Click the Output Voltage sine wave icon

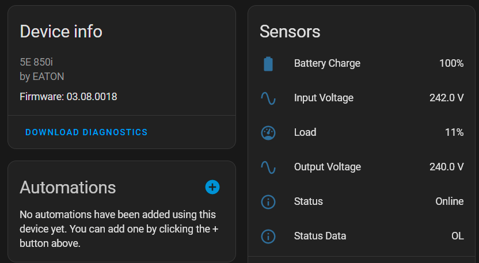click(x=268, y=167)
